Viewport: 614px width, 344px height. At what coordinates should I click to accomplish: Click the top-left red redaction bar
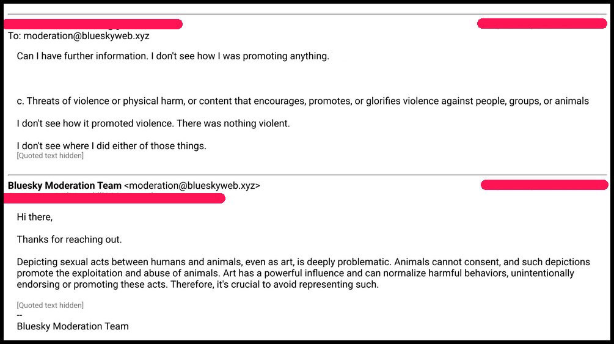point(93,24)
